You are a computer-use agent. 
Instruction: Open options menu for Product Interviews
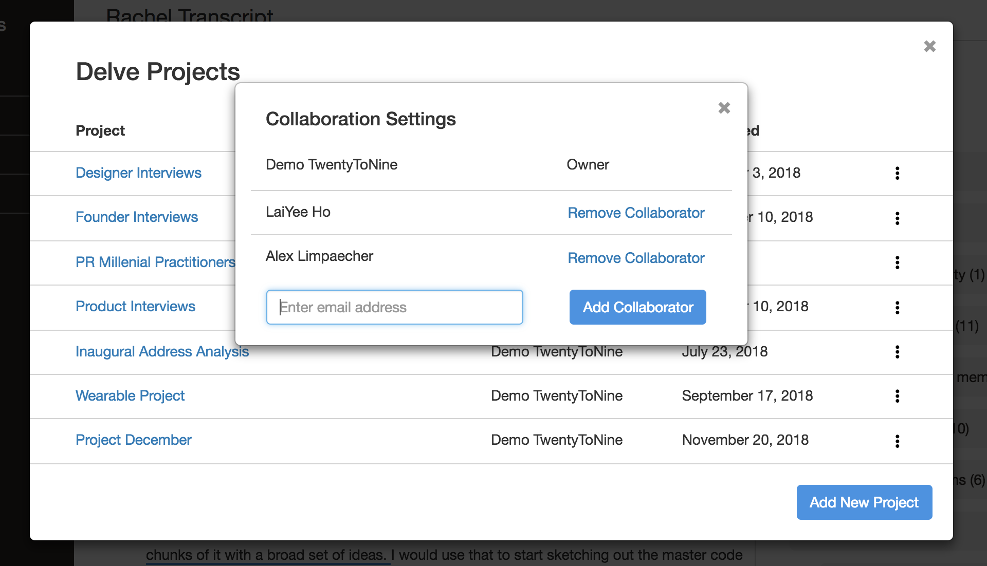pos(898,308)
